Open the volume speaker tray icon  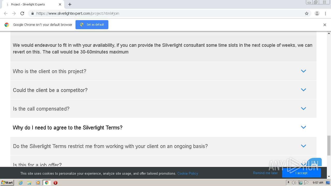pos(294,183)
